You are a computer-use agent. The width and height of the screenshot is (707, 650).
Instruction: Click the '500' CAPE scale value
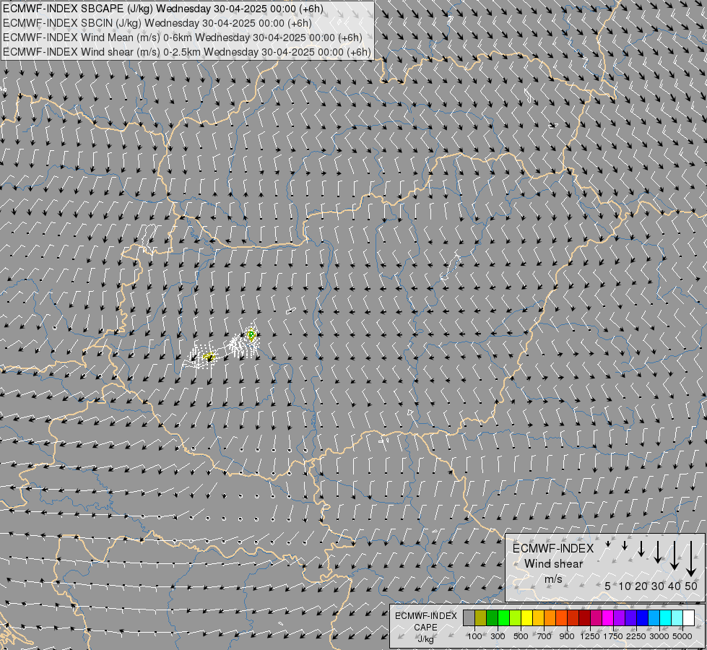tap(521, 636)
